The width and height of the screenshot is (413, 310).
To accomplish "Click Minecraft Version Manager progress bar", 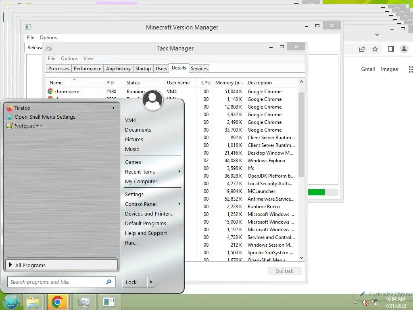I will click(x=323, y=192).
